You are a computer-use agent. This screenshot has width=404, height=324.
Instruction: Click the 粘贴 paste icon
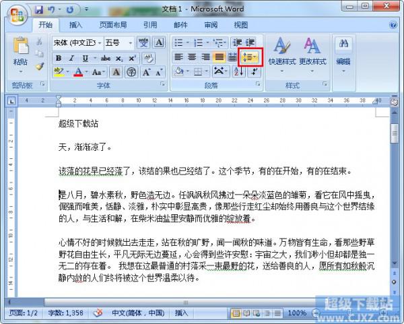[21, 46]
